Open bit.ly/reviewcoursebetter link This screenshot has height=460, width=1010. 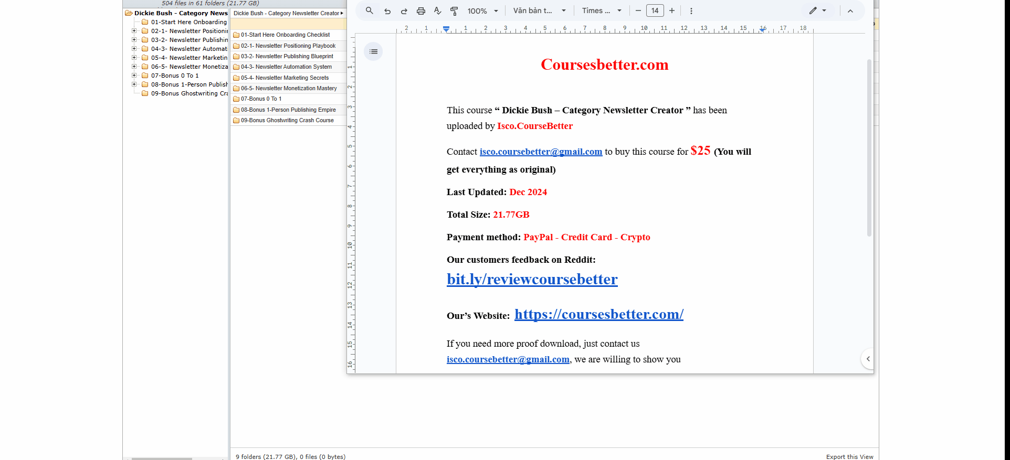pos(532,279)
